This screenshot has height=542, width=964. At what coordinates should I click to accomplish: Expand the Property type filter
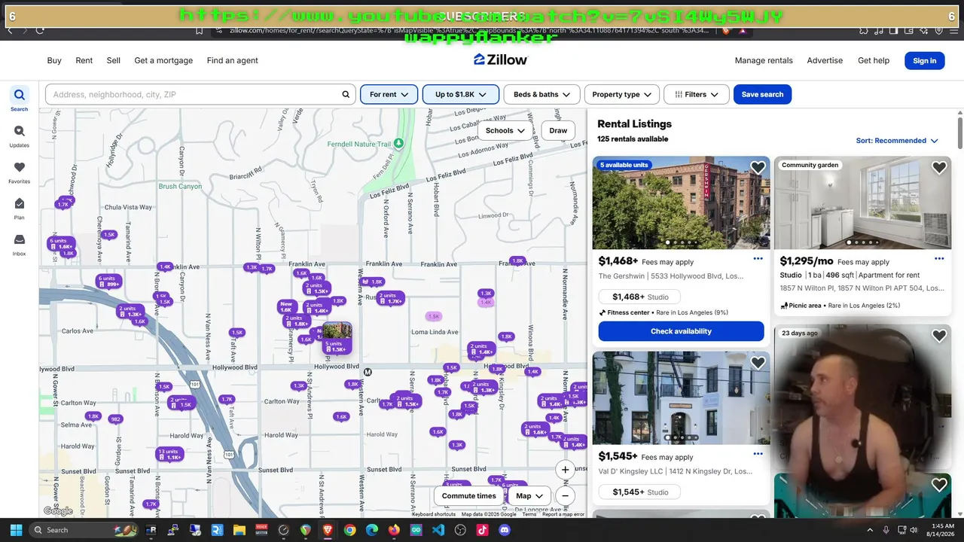[x=622, y=94]
